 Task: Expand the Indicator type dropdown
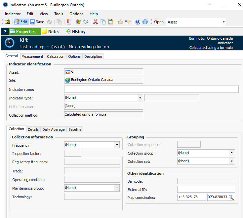[x=140, y=98]
